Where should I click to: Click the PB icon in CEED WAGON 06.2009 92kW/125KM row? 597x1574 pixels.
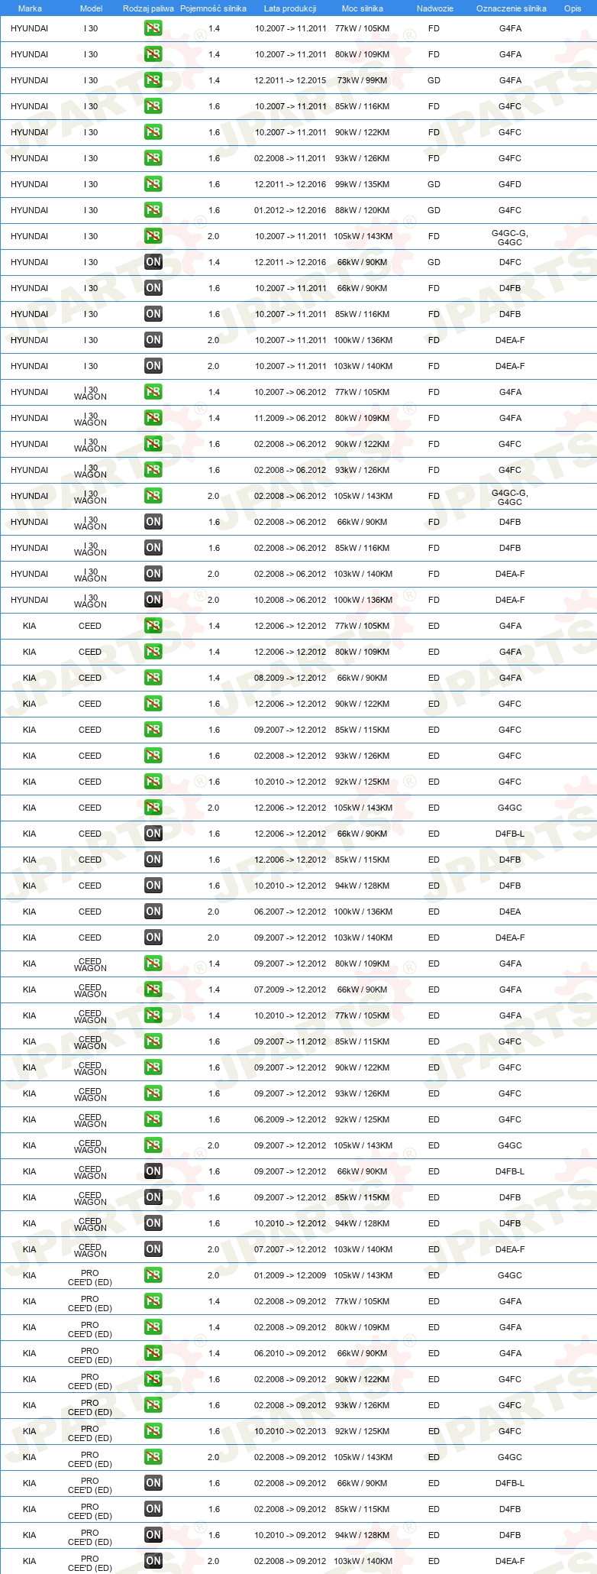pyautogui.click(x=153, y=1119)
